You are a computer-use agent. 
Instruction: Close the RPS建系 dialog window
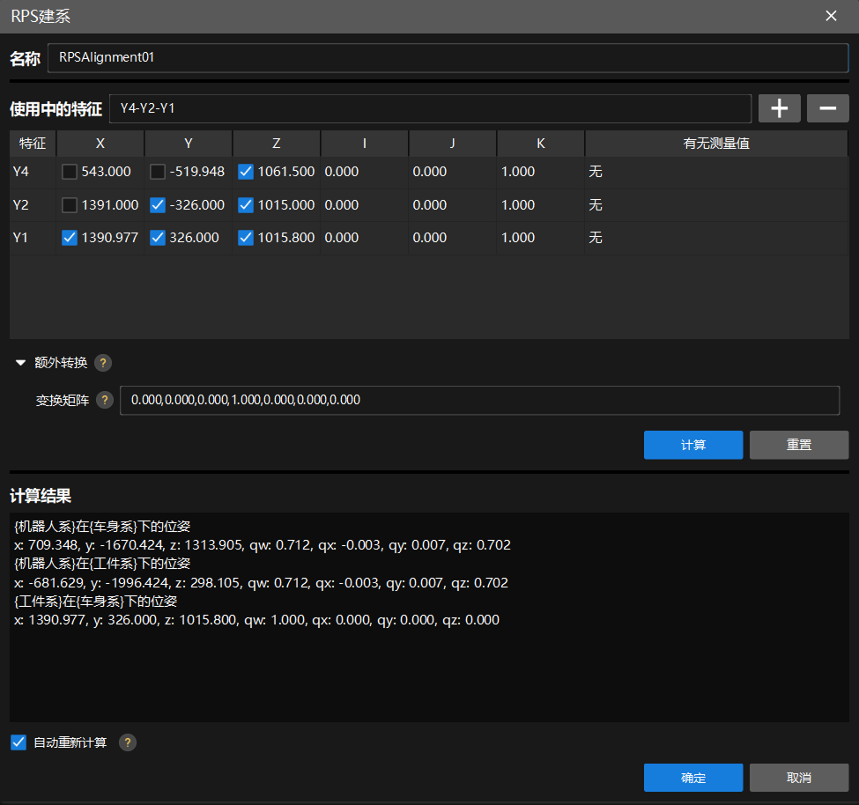[831, 16]
